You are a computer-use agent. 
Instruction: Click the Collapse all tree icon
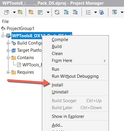[75, 12]
